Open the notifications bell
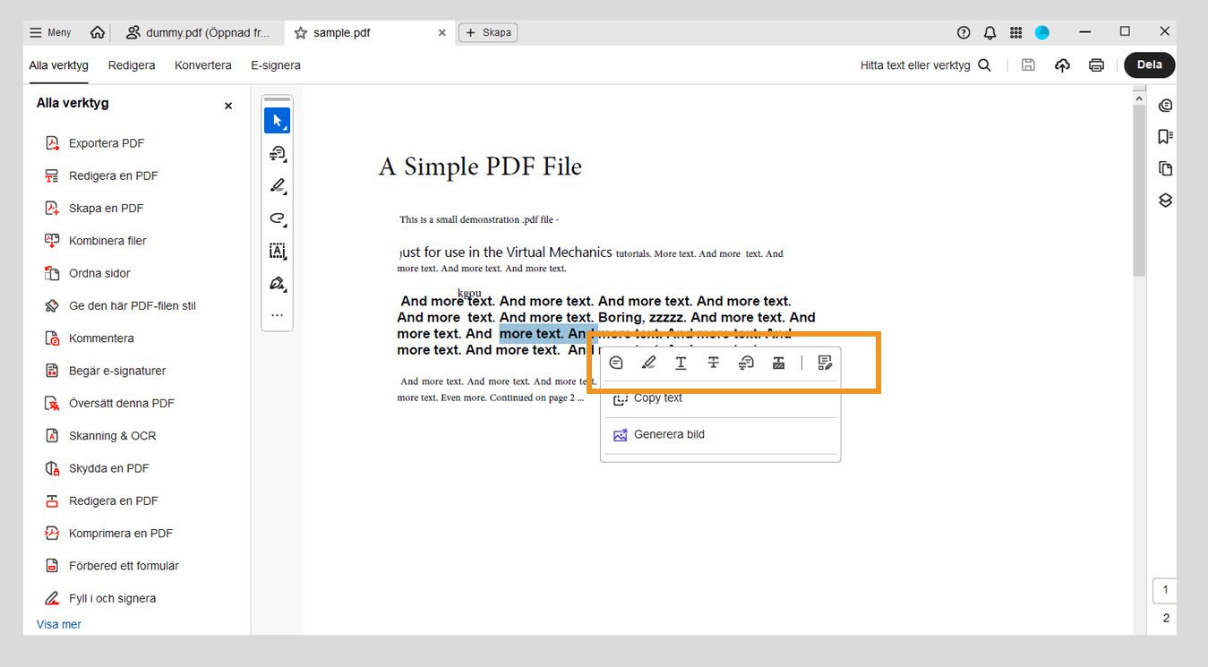1208x667 pixels. (990, 32)
